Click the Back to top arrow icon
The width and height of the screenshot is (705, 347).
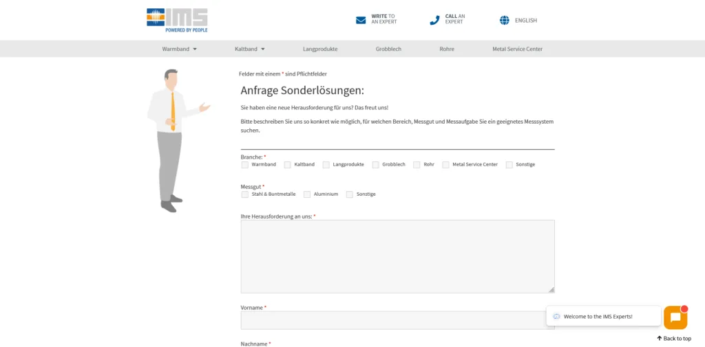[x=659, y=339]
